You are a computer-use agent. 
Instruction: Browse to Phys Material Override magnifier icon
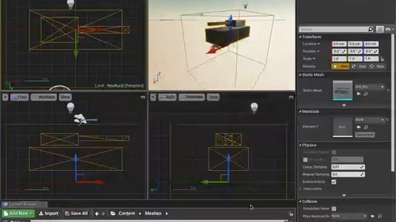point(380,216)
